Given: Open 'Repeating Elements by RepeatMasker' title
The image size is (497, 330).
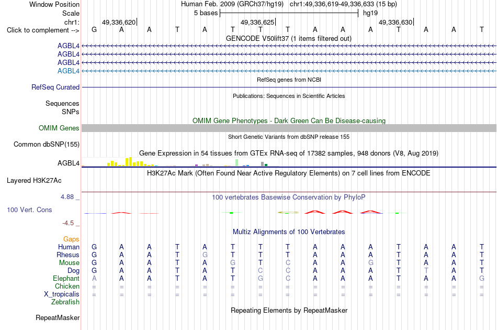Looking at the screenshot, I should pyautogui.click(x=289, y=310).
